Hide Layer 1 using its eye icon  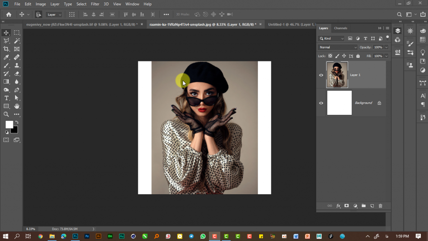321,75
